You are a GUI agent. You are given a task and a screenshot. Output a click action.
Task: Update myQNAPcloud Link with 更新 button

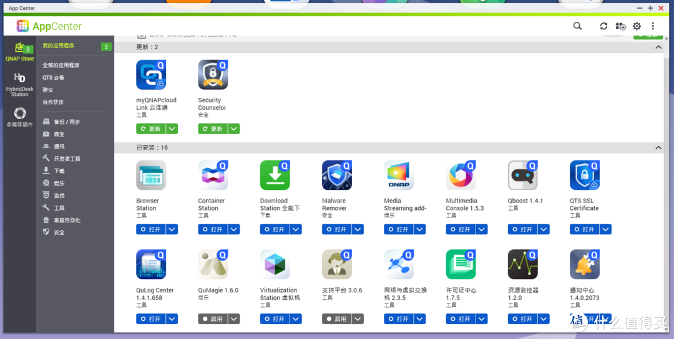pyautogui.click(x=151, y=129)
